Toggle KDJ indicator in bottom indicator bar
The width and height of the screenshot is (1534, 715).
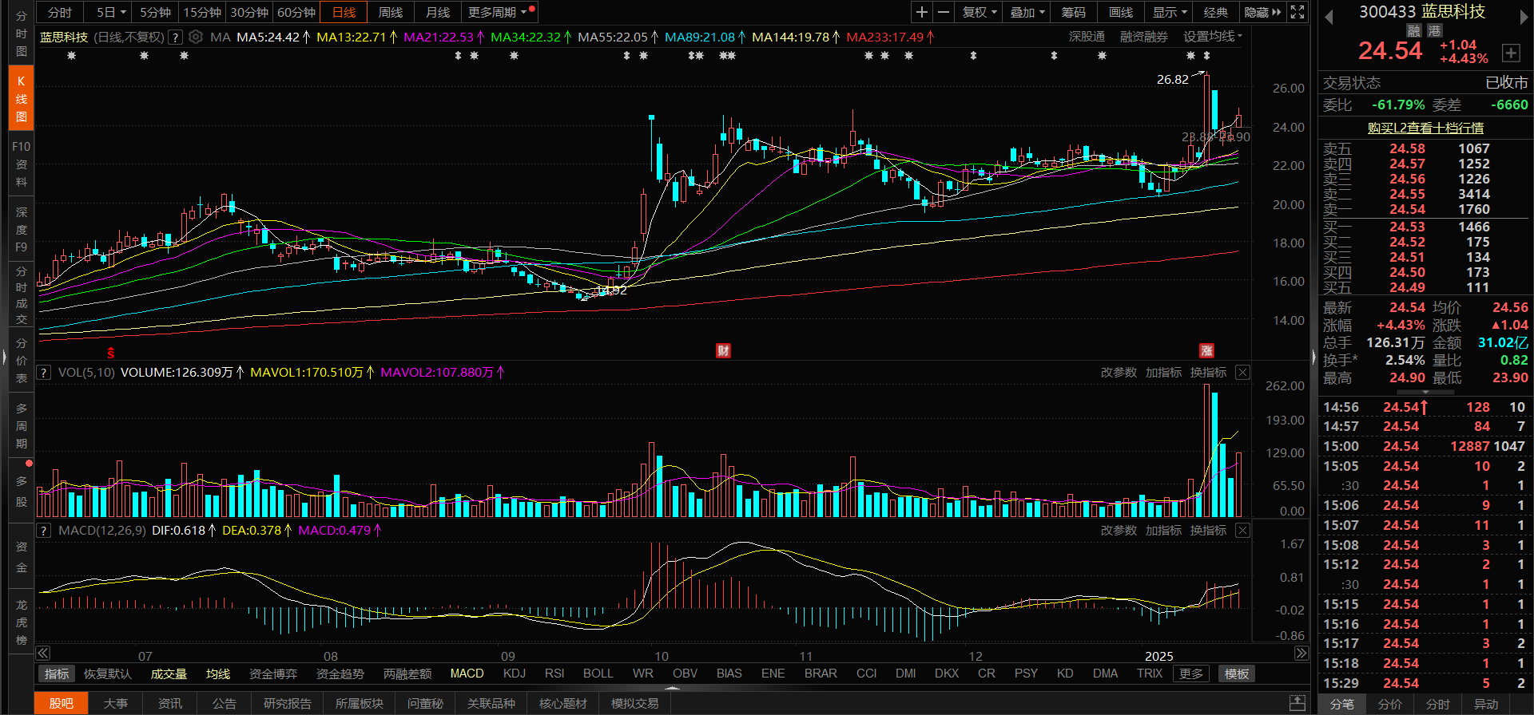514,674
